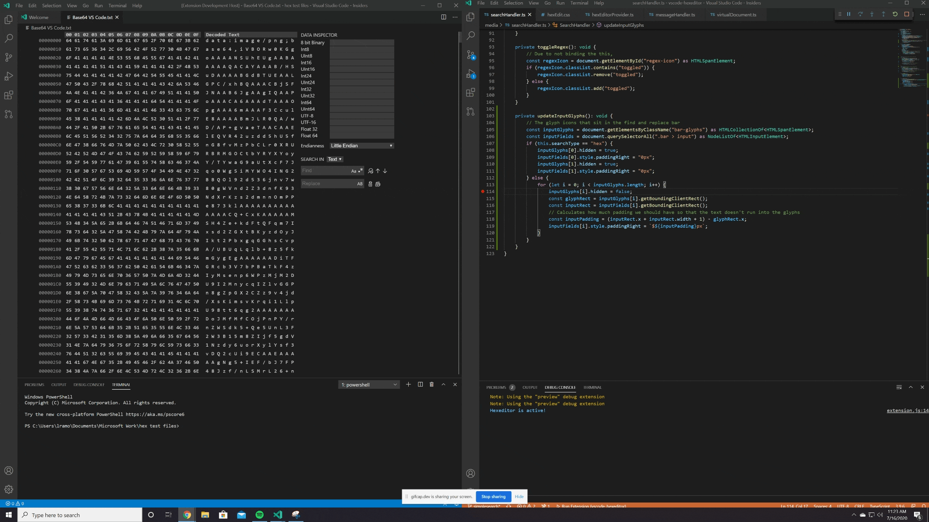This screenshot has width=929, height=522.
Task: Toggle preserve case in Replace box
Action: click(360, 184)
